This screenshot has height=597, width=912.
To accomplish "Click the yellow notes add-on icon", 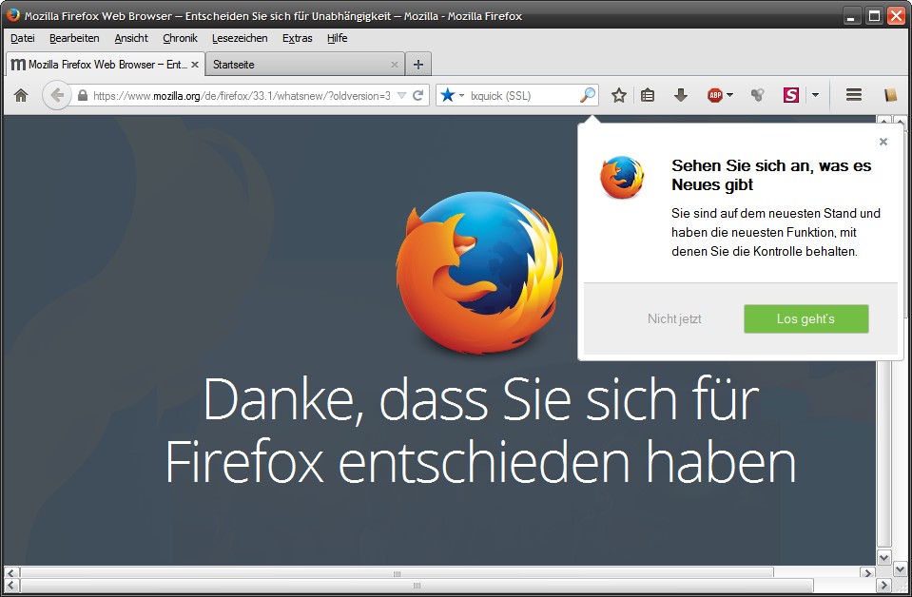I will (890, 95).
